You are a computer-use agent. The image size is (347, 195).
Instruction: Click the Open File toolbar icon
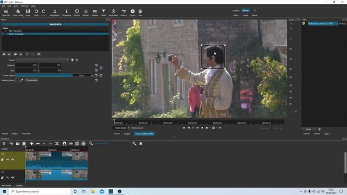click(x=6, y=12)
